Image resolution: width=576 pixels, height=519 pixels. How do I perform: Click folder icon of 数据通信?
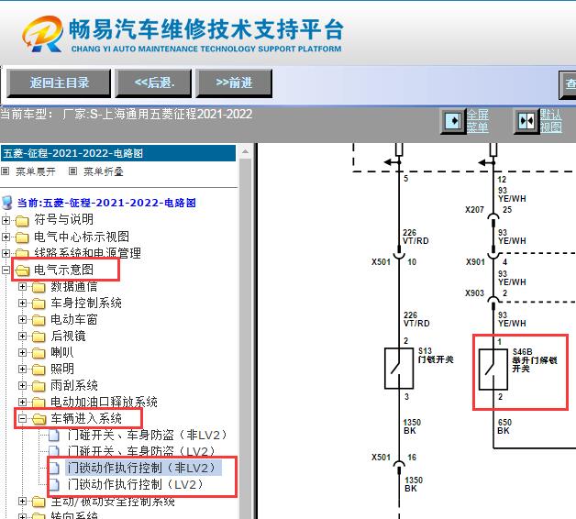[39, 287]
